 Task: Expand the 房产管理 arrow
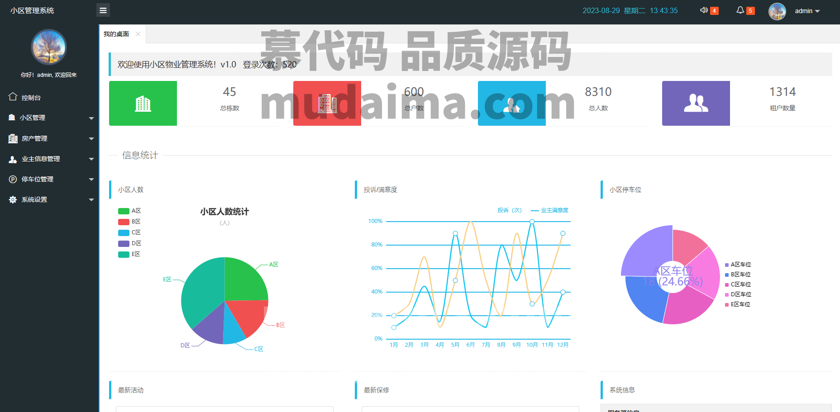coord(91,139)
